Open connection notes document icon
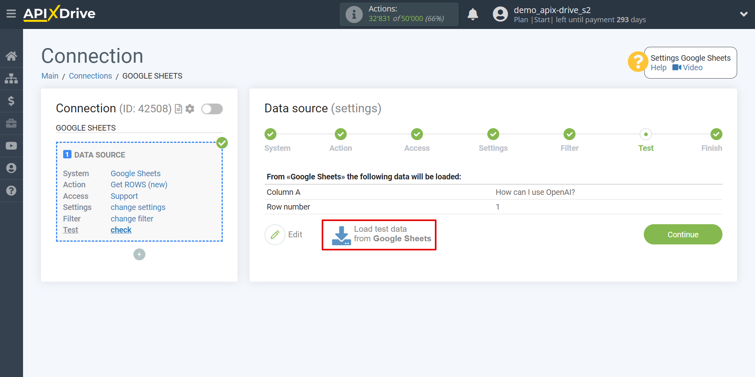 [x=179, y=109]
